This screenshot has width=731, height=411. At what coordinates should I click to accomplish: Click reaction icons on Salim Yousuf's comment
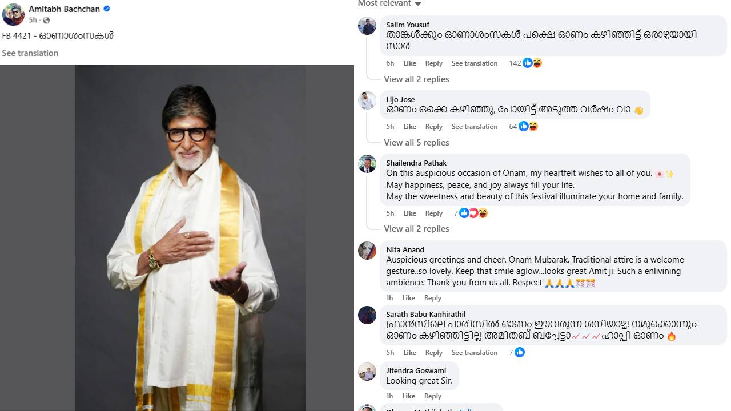[x=532, y=63]
